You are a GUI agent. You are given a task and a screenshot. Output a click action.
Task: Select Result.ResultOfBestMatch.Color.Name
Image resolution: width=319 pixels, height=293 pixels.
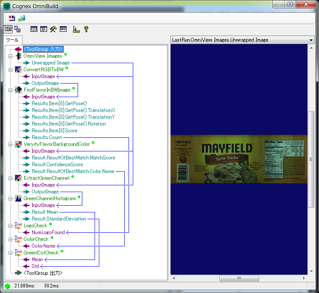(x=73, y=171)
